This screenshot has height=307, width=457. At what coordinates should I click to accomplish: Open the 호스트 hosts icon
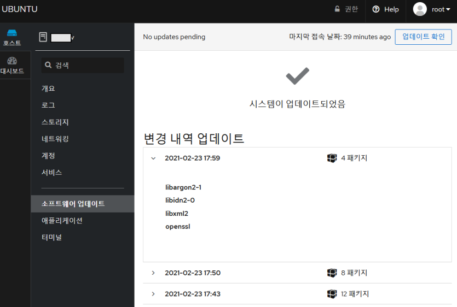pyautogui.click(x=12, y=33)
